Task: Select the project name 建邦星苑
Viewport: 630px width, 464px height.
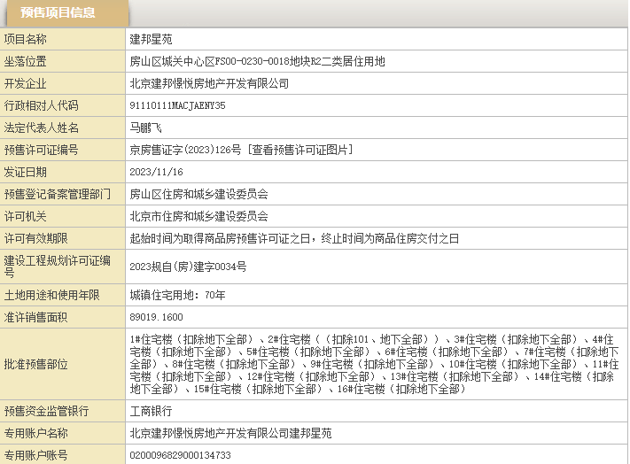Action: [152, 39]
